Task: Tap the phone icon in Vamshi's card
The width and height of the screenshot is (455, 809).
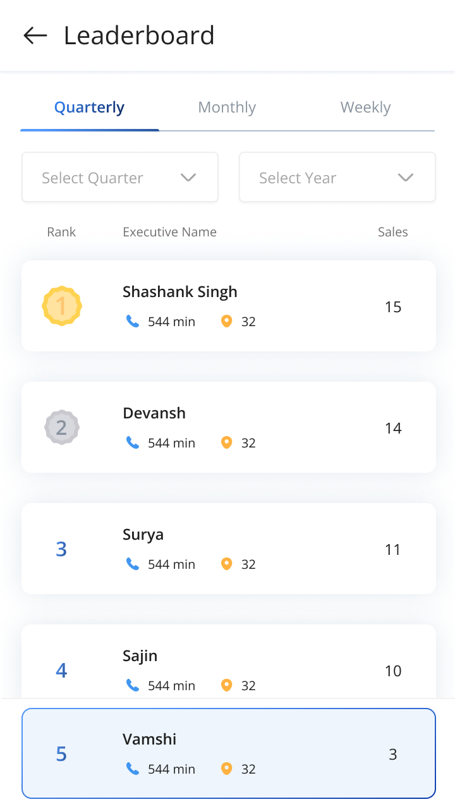Action: click(133, 769)
